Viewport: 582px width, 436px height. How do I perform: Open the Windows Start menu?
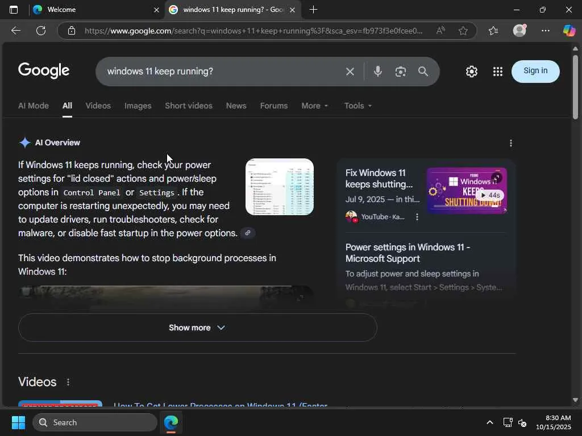pyautogui.click(x=18, y=422)
